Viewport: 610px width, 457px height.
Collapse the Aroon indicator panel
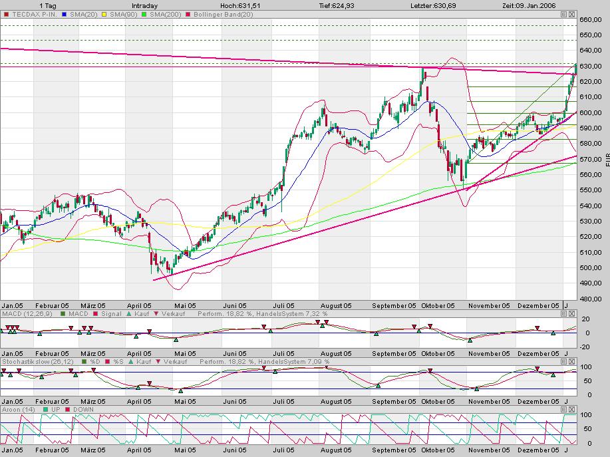click(563, 409)
